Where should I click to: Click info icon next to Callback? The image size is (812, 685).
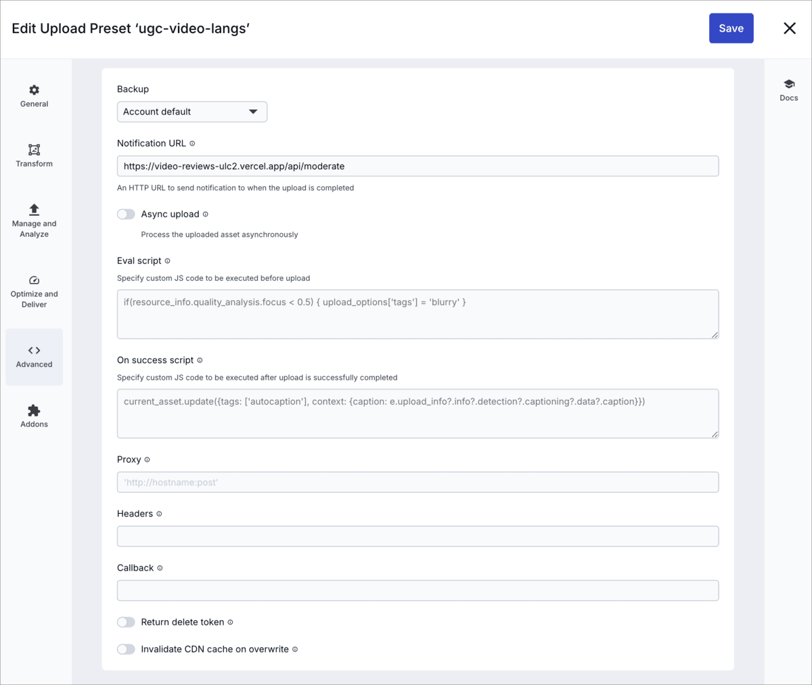click(x=160, y=568)
